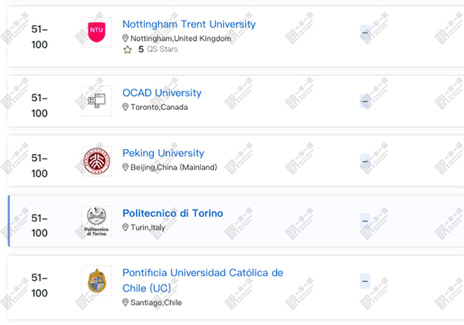The image size is (464, 325).
Task: Click dash score badge in Peking University row
Action: (x=366, y=161)
